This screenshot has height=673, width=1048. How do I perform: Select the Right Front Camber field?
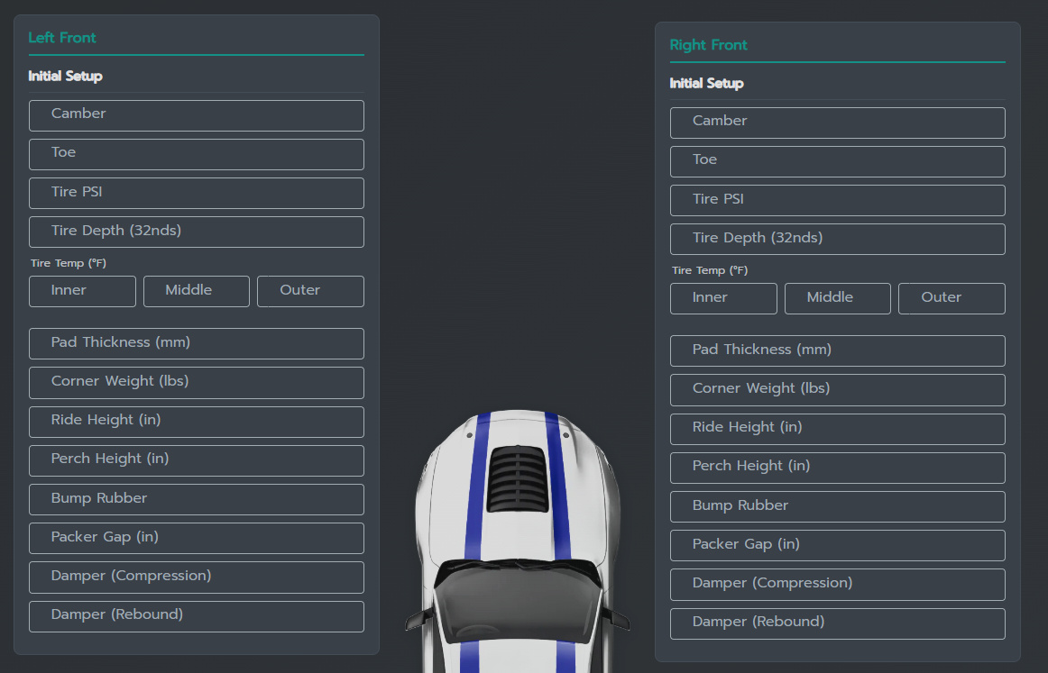837,122
